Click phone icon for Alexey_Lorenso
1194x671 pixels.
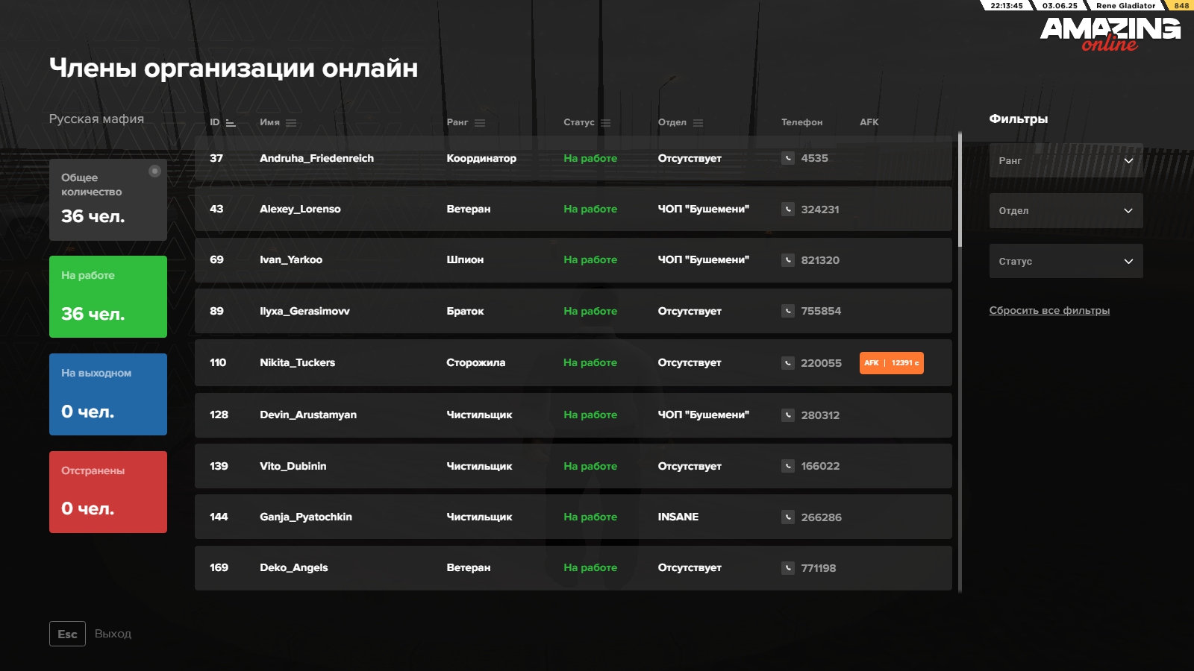pyautogui.click(x=788, y=209)
